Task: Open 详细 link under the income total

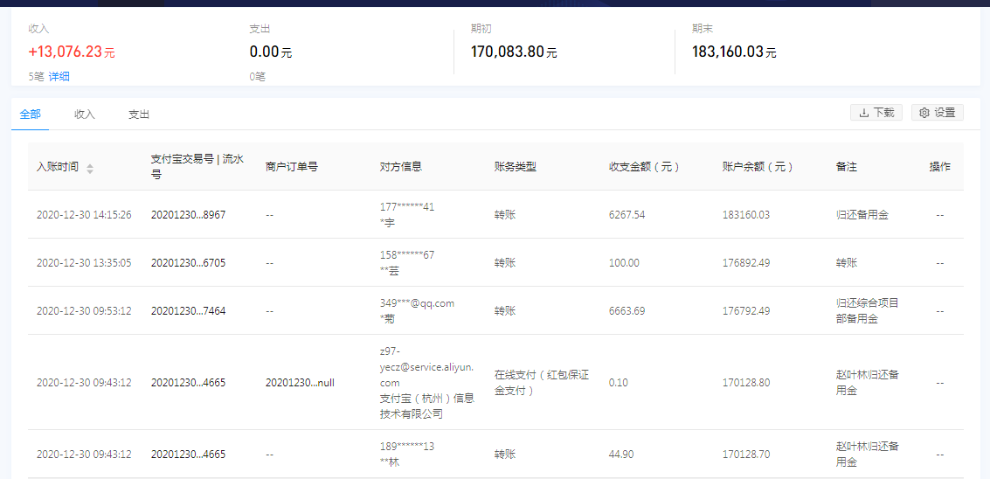Action: coord(59,77)
